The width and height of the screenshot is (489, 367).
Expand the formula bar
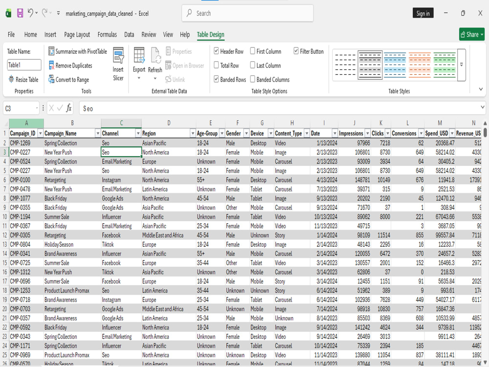click(483, 107)
